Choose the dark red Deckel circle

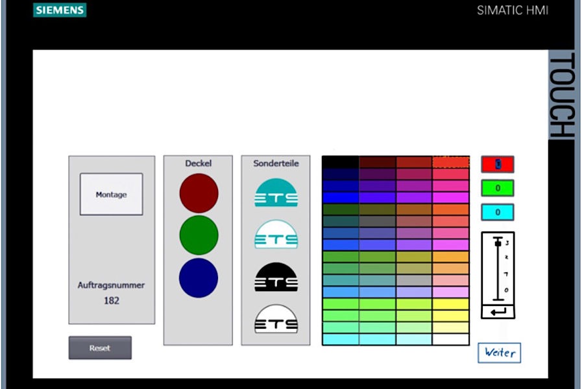pos(199,193)
